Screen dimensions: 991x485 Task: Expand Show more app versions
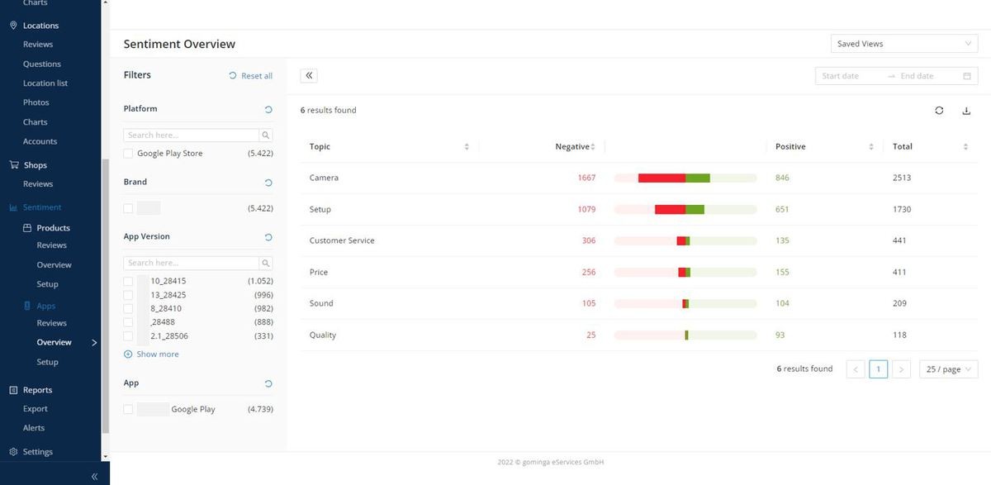pyautogui.click(x=152, y=354)
